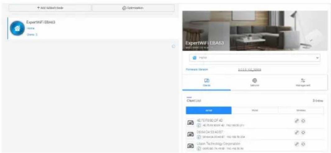Click device icon for D6:8A:0A:33:A0:B7 client
The width and height of the screenshot is (331, 153).
point(191,134)
